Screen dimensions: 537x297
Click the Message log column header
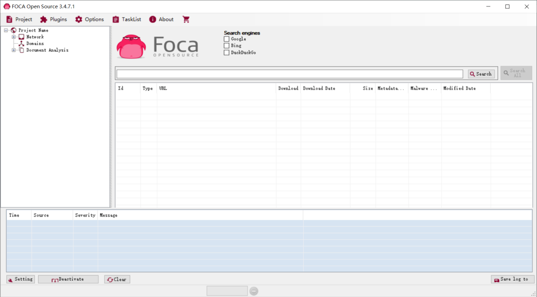pos(200,215)
